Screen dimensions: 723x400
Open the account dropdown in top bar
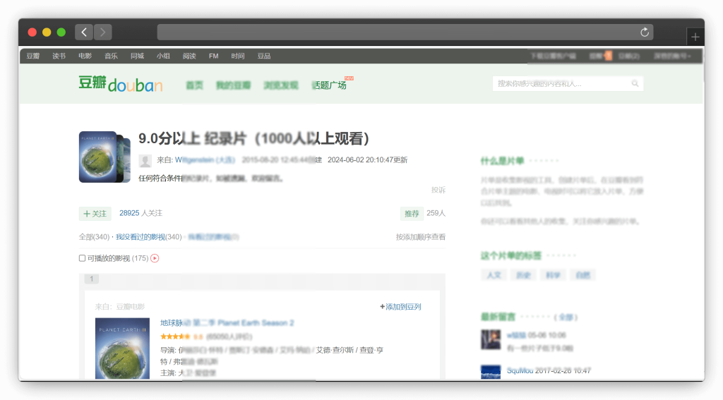click(x=672, y=56)
